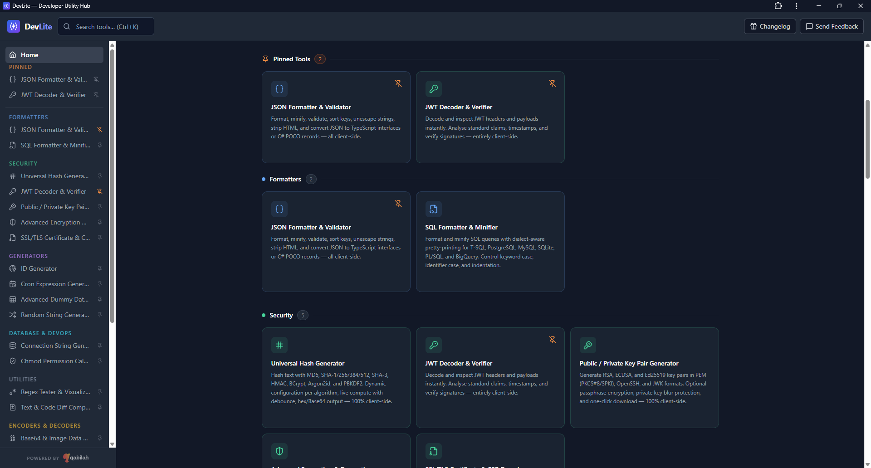The width and height of the screenshot is (871, 468).
Task: Open ID Generator from sidebar
Action: pyautogui.click(x=50, y=268)
